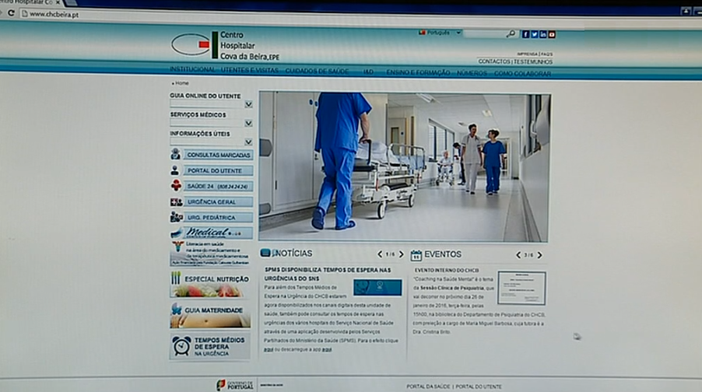Open the news article thumbnail image

click(377, 288)
